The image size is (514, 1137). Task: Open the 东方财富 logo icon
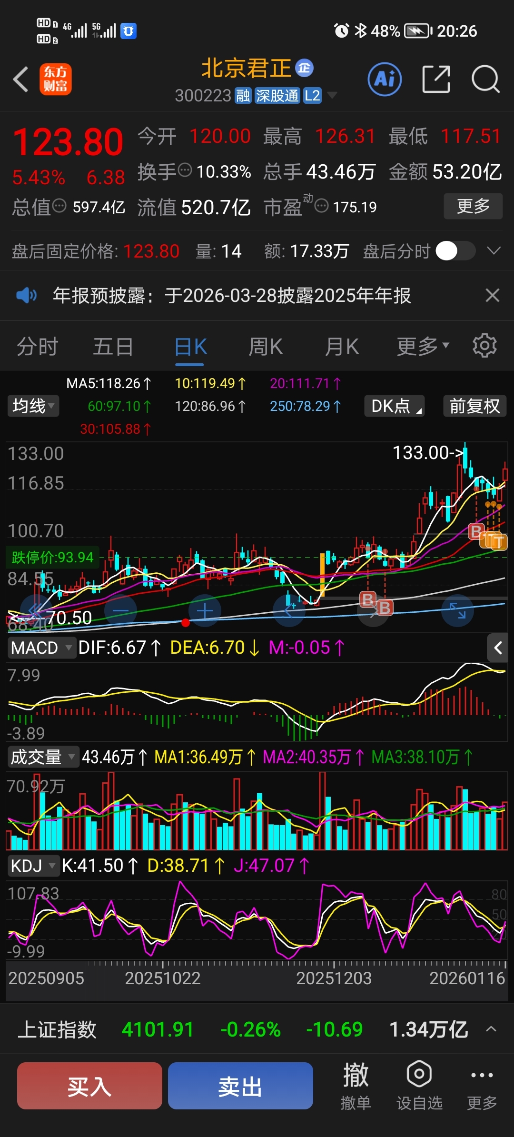pos(55,79)
